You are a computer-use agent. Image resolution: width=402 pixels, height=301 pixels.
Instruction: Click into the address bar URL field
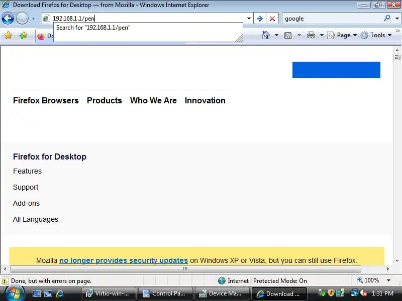coord(147,19)
